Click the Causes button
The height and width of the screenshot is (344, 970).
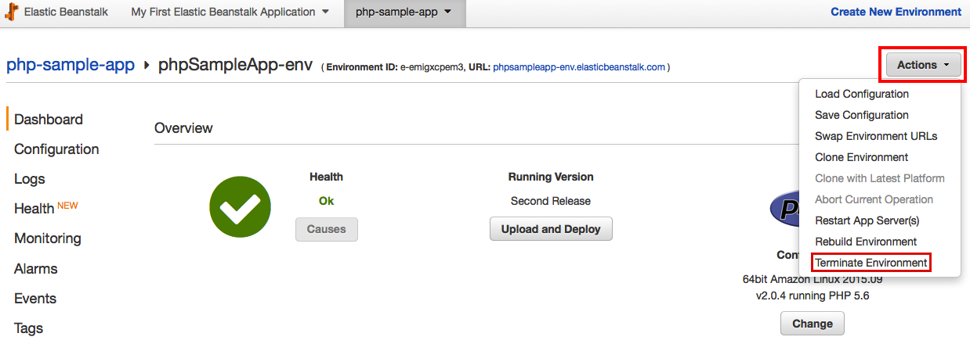327,229
